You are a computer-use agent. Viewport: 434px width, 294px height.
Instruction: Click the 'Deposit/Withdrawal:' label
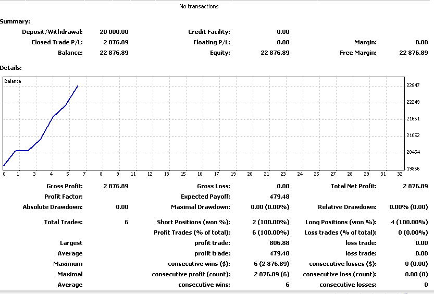[52, 32]
